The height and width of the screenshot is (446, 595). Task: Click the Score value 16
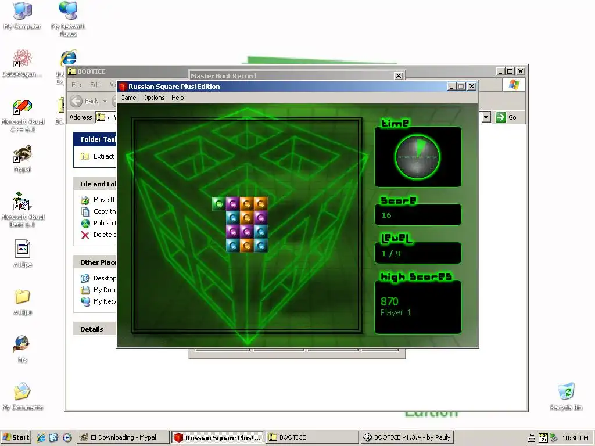point(386,215)
